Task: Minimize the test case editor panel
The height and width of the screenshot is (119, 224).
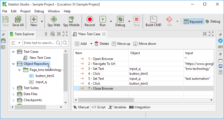Action: [x=205, y=34]
